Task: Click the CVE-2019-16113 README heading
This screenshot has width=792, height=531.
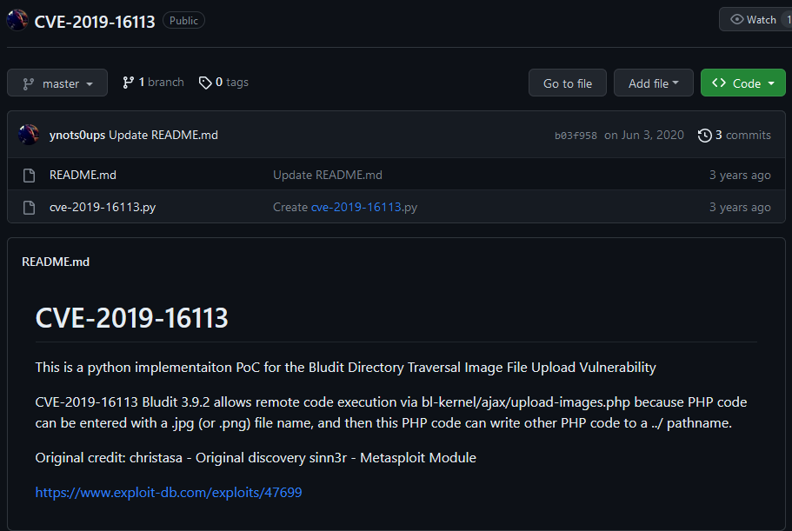Action: (132, 318)
